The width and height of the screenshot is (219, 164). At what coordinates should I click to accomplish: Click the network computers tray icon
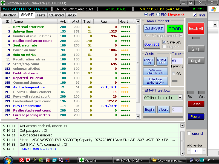pyautogui.click(x=191, y=160)
